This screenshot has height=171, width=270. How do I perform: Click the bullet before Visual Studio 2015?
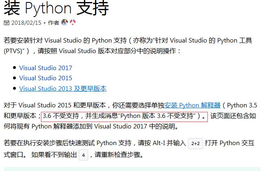coord(15,78)
